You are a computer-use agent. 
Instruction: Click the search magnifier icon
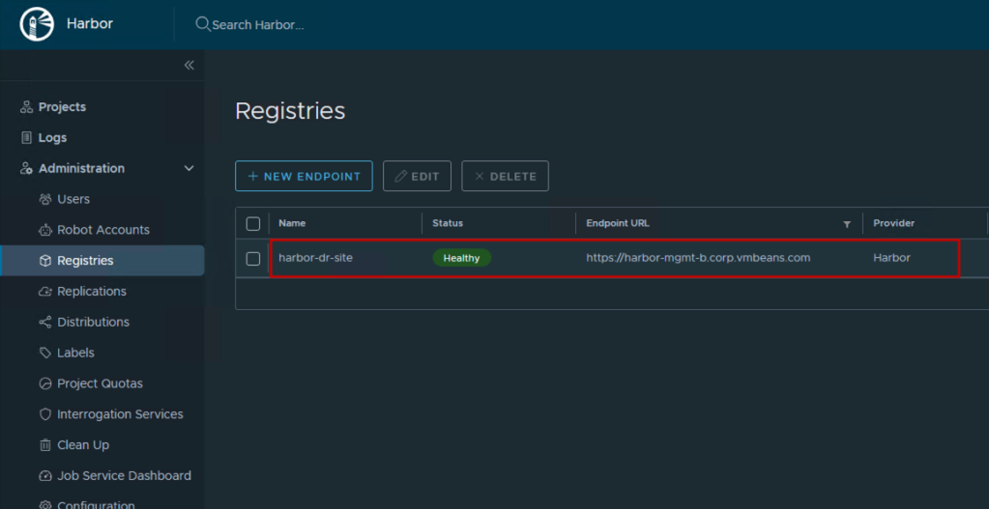tap(202, 24)
